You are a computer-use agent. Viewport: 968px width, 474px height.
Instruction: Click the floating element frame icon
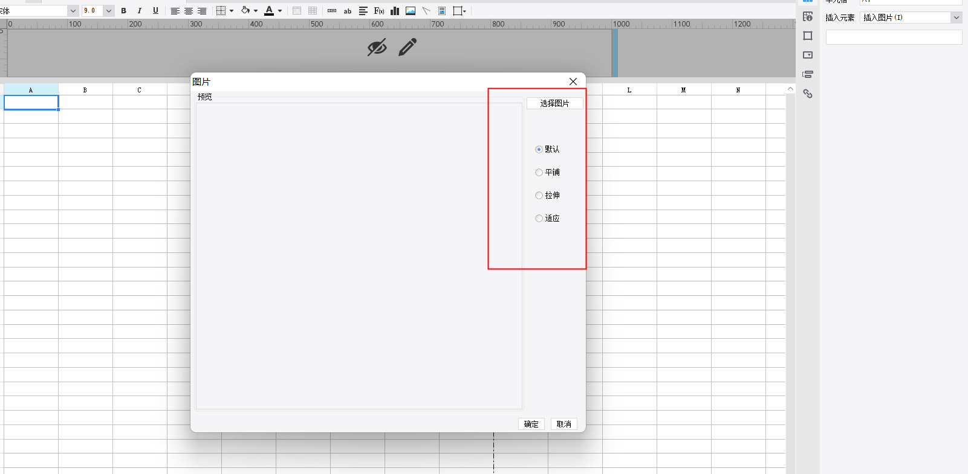[458, 11]
